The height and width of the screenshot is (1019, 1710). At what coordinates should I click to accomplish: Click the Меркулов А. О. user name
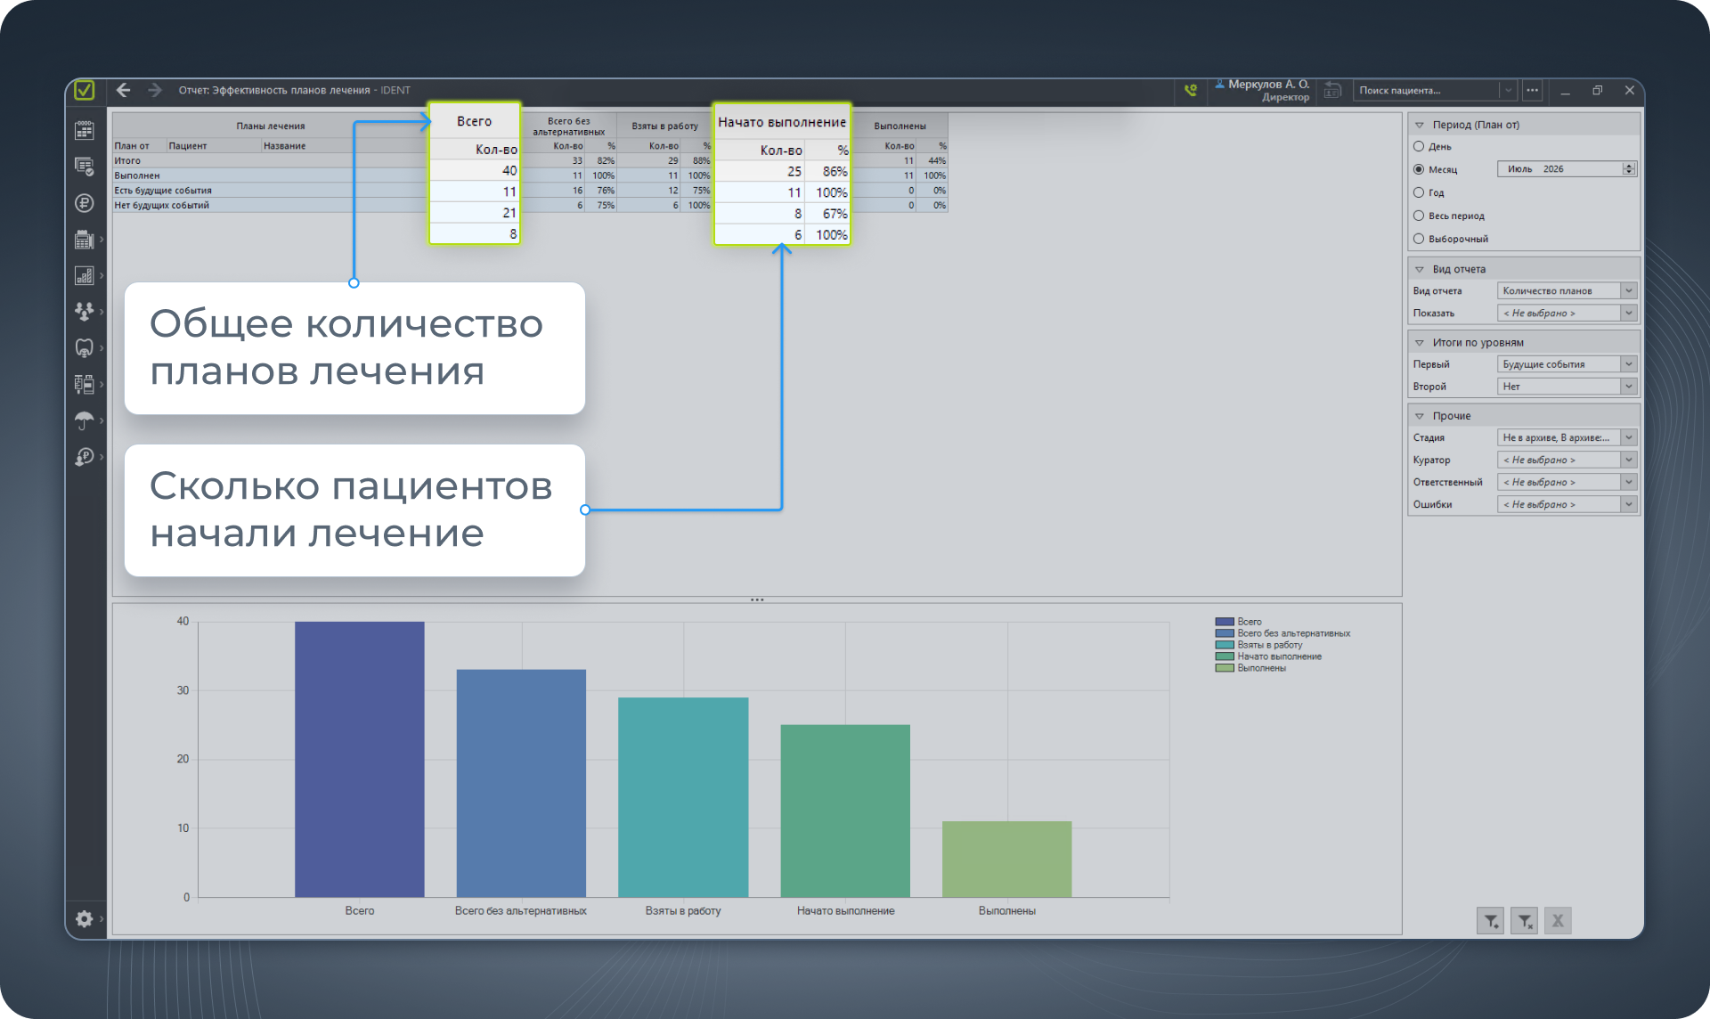1268,85
